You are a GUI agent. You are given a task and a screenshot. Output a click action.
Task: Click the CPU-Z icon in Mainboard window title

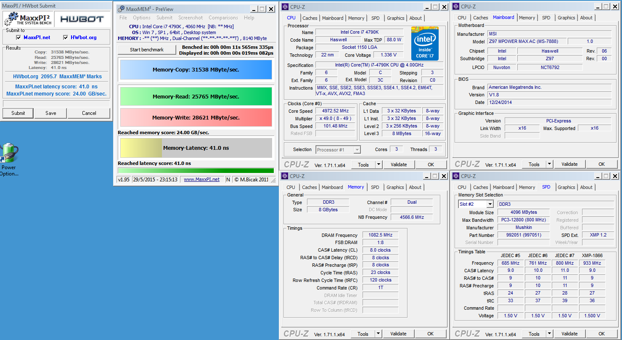456,6
